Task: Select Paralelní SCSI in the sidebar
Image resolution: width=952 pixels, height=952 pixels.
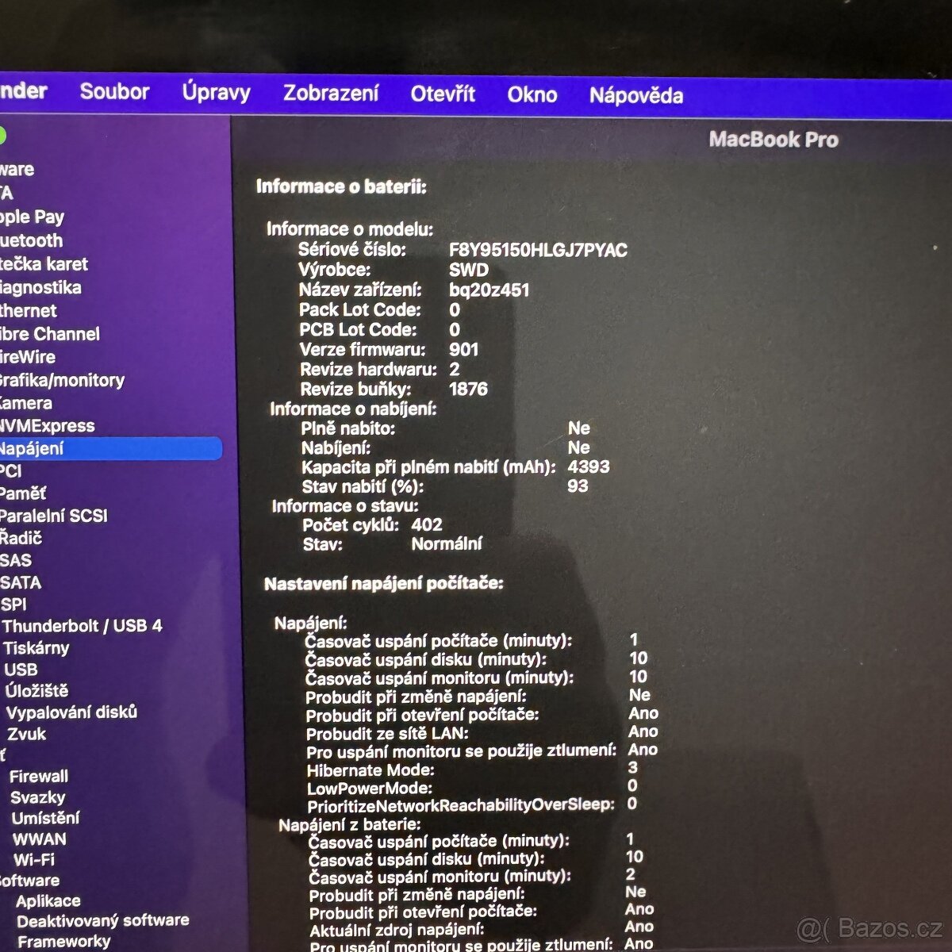Action: (53, 516)
